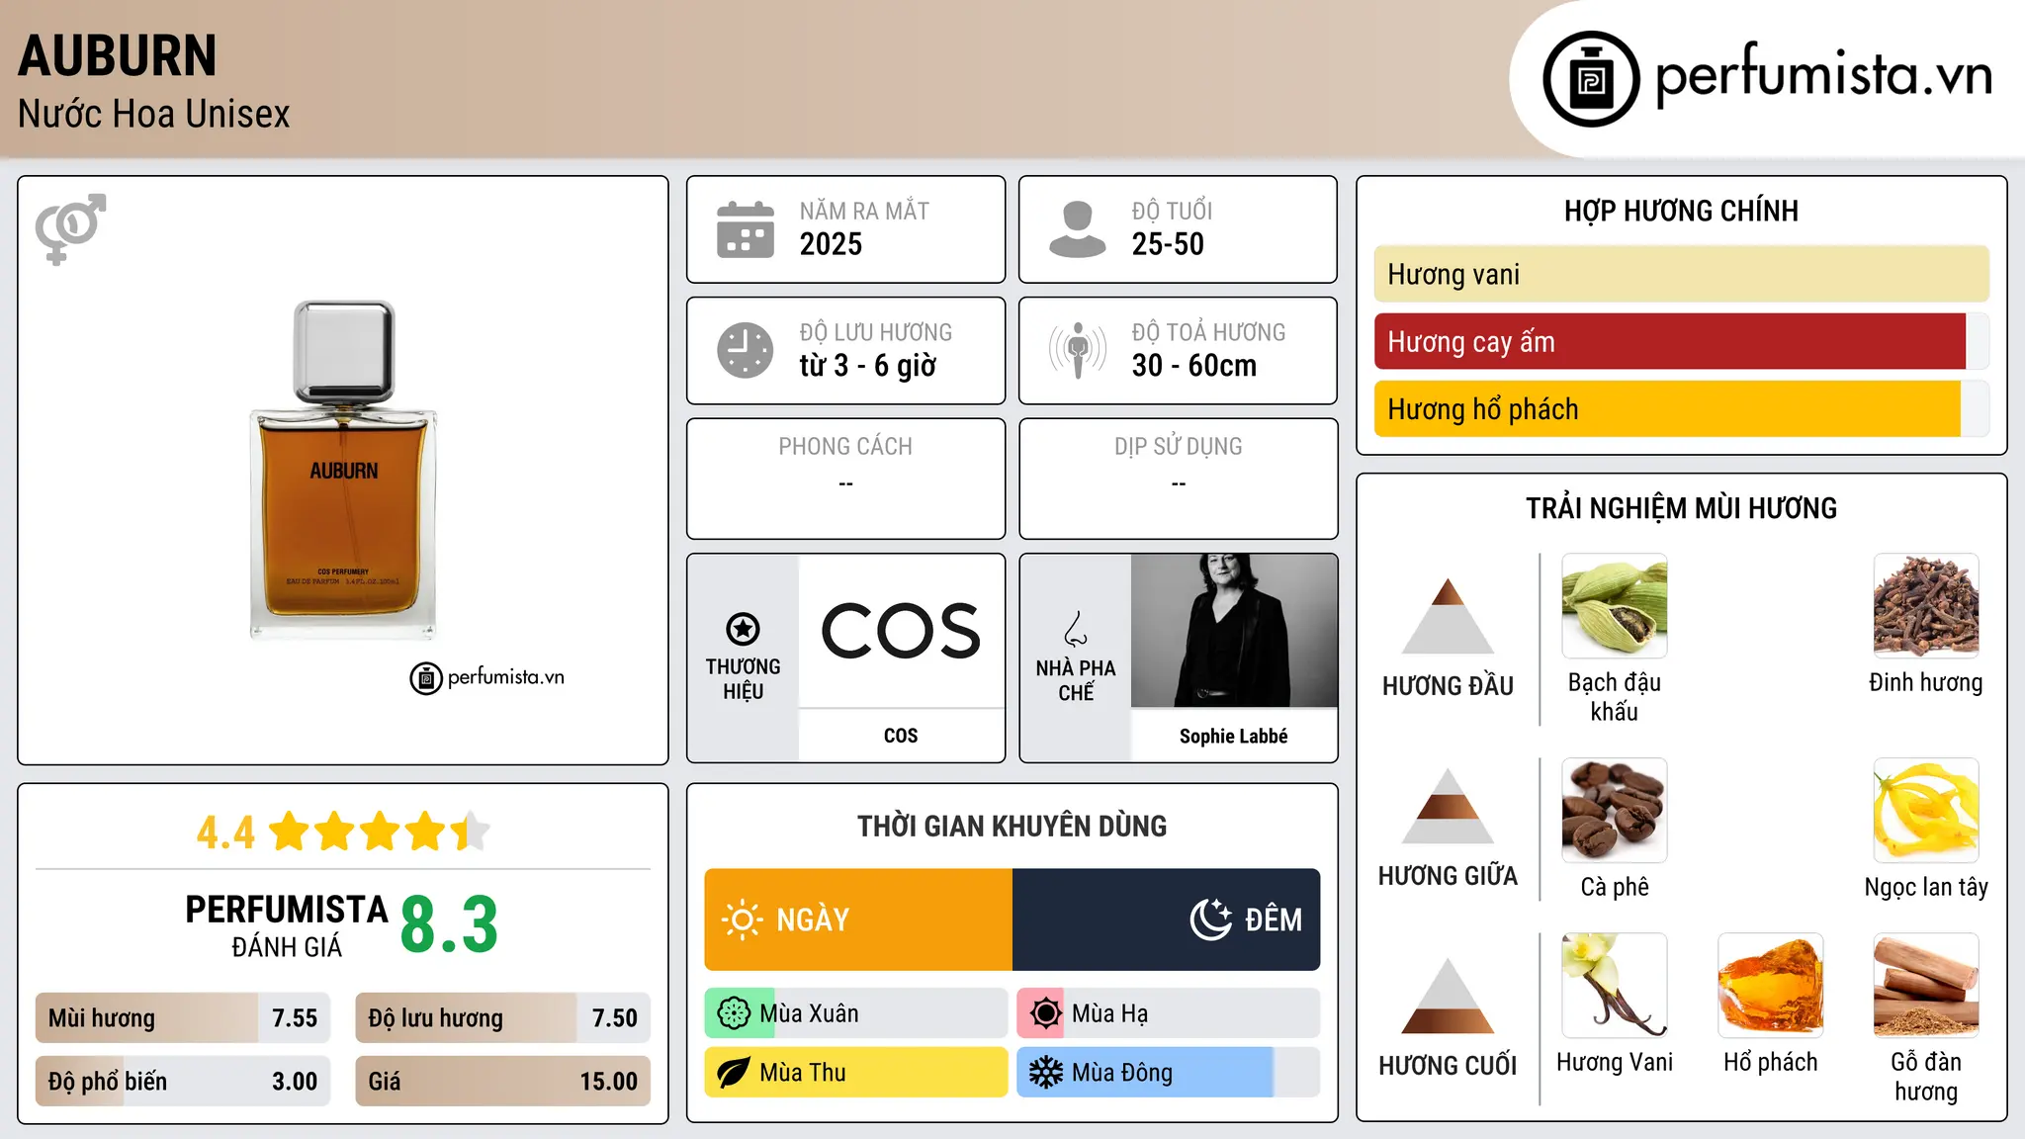The width and height of the screenshot is (2025, 1139).
Task: Click the dark Đêm nighttime segment
Action: click(1167, 920)
